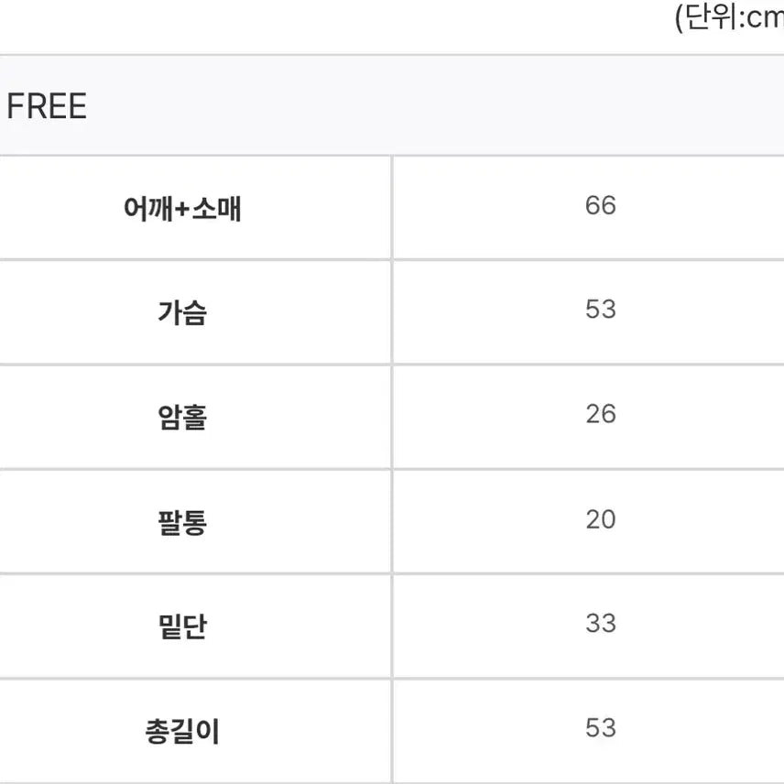Select the 어깨+소매 row label
The width and height of the screenshot is (784, 784).
(x=183, y=209)
